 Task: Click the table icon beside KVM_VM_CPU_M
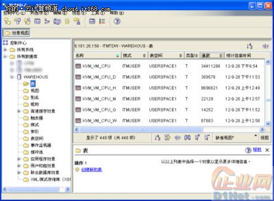[78, 99]
